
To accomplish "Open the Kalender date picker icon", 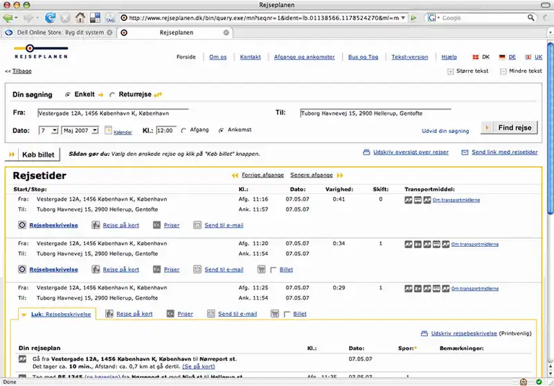I will point(109,130).
